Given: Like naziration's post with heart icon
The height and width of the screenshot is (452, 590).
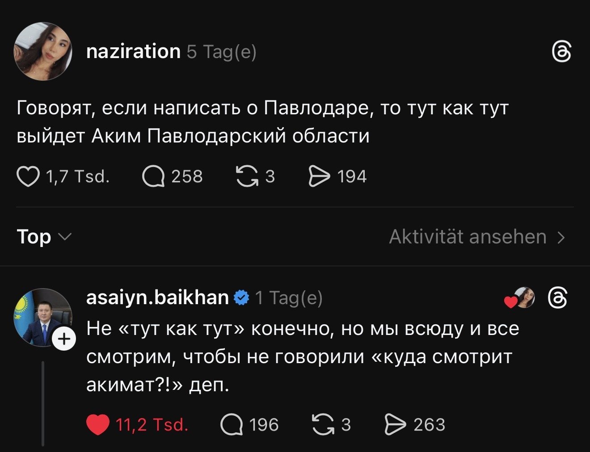Looking at the screenshot, I should point(28,177).
